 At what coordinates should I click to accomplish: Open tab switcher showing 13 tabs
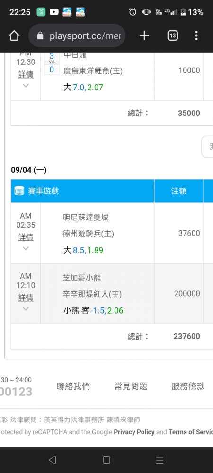(x=173, y=36)
